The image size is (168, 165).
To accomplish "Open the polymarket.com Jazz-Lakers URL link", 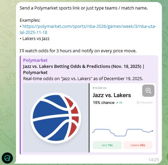I will tap(88, 29).
